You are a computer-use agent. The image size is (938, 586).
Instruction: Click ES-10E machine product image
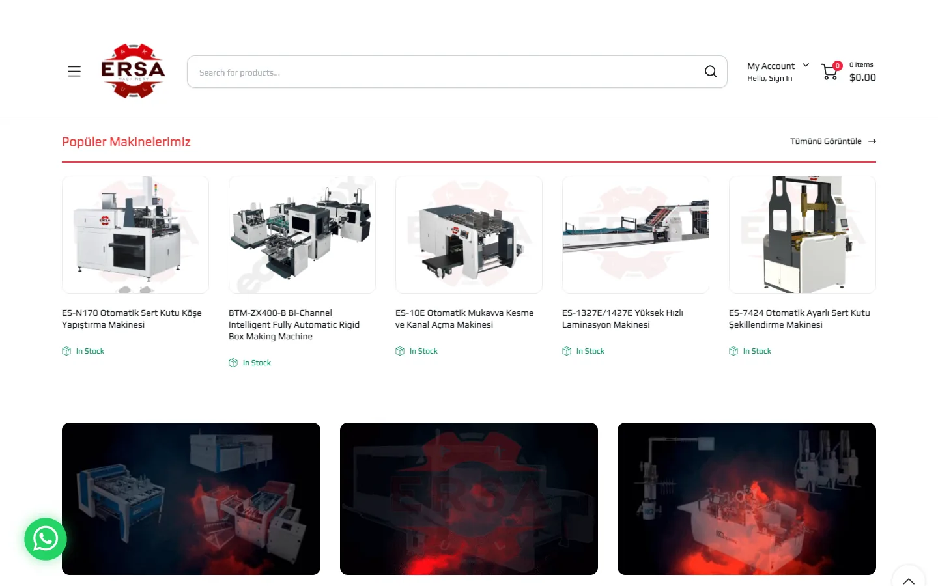(x=469, y=234)
